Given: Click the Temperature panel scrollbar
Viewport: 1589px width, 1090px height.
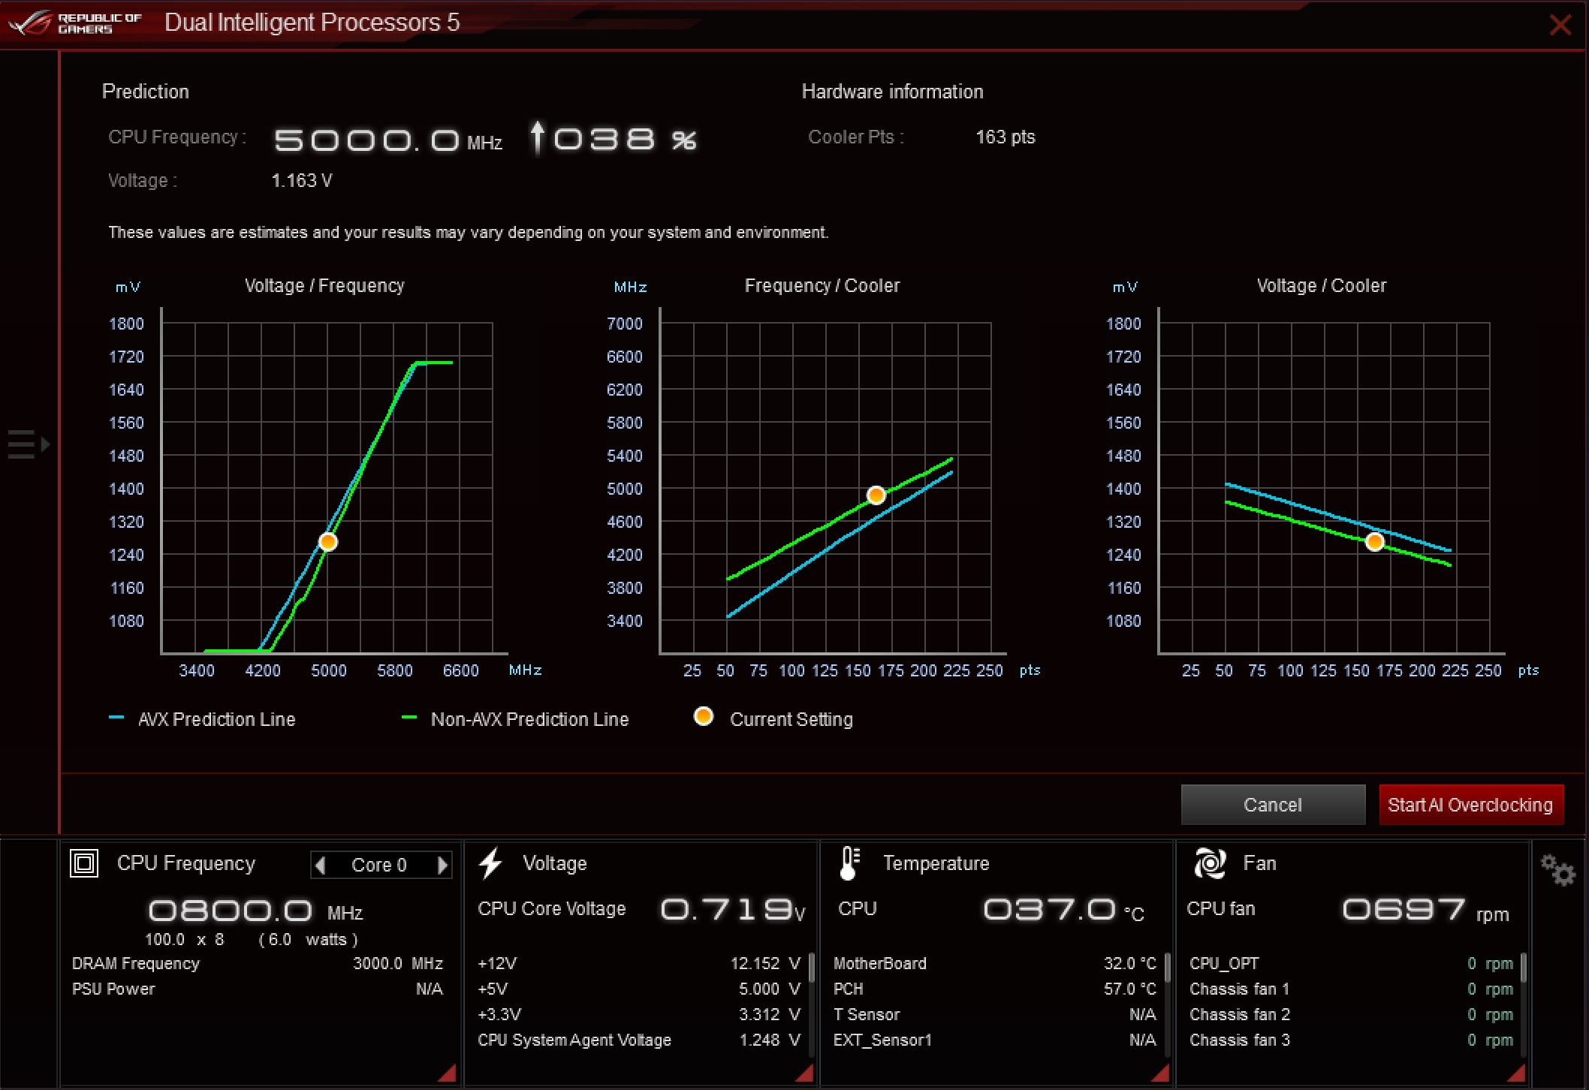Looking at the screenshot, I should pyautogui.click(x=1168, y=967).
